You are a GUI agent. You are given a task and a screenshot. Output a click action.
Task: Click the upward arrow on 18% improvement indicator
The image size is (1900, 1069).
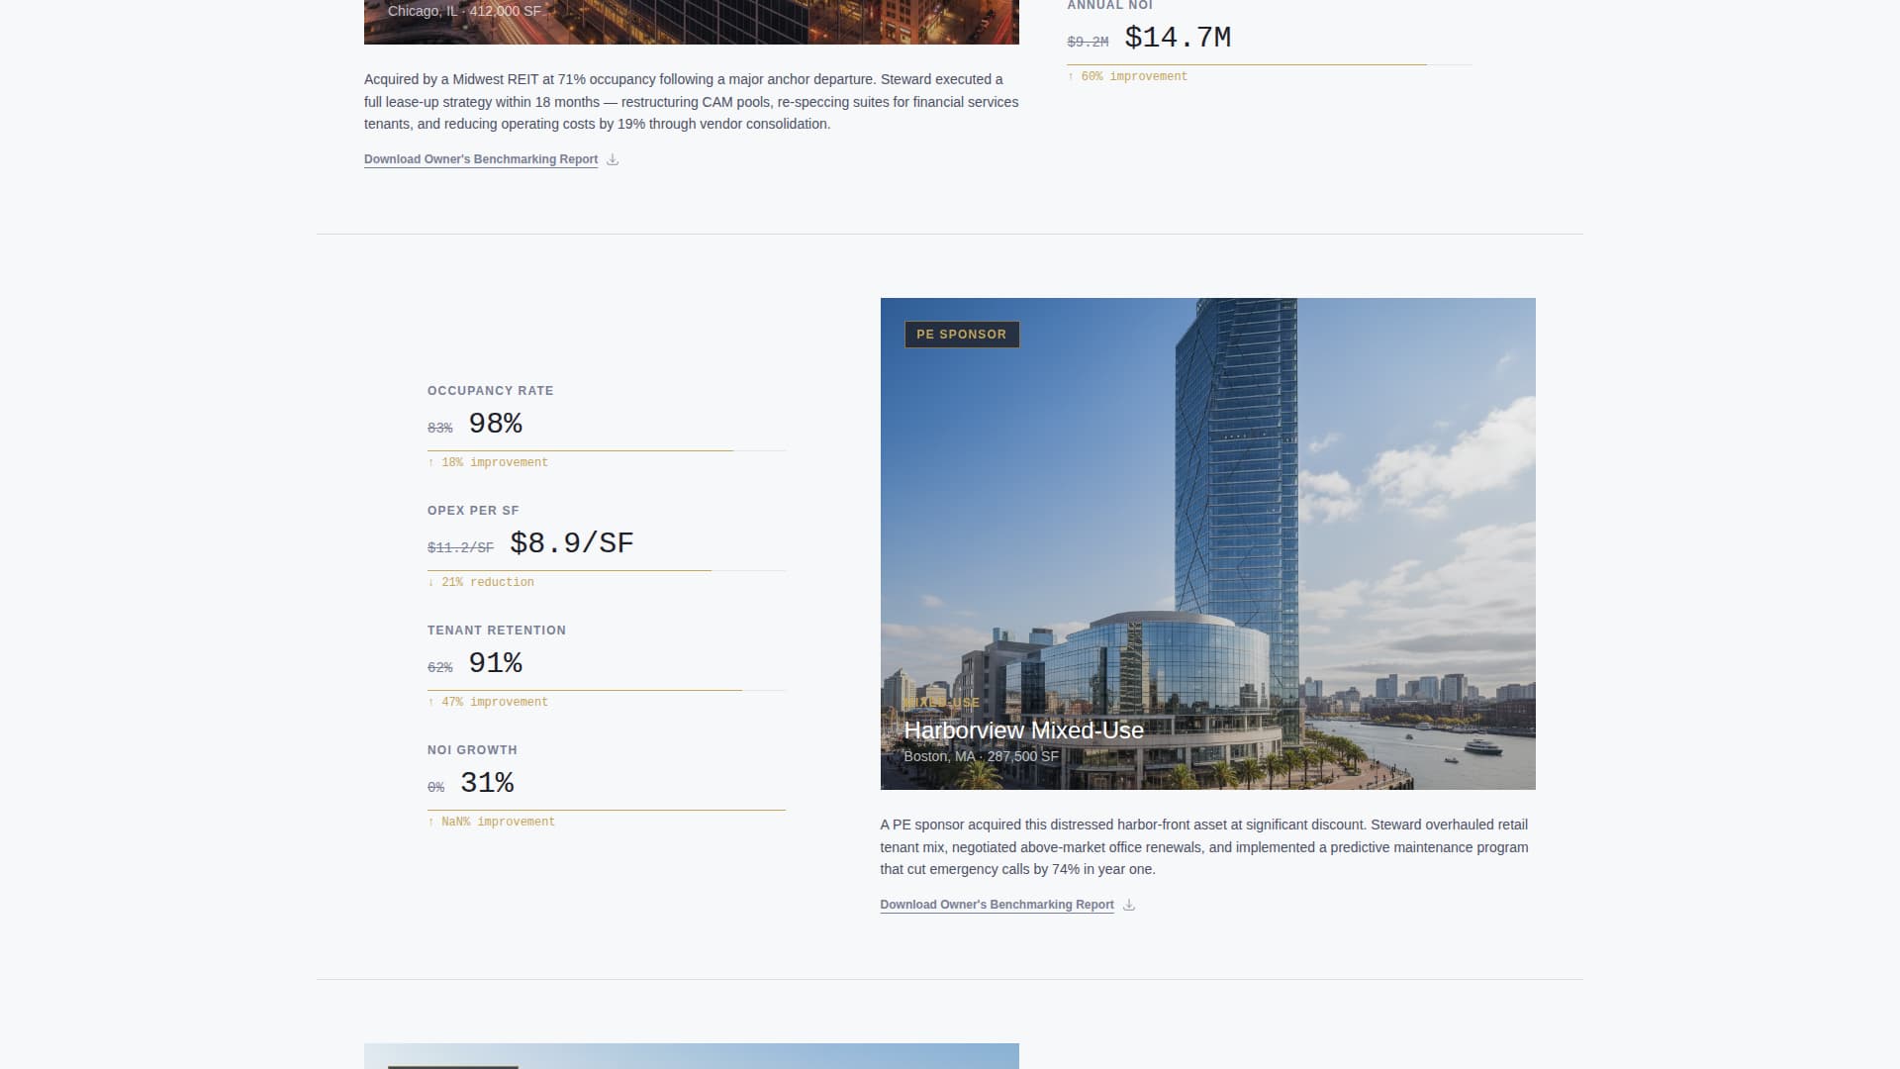(431, 462)
